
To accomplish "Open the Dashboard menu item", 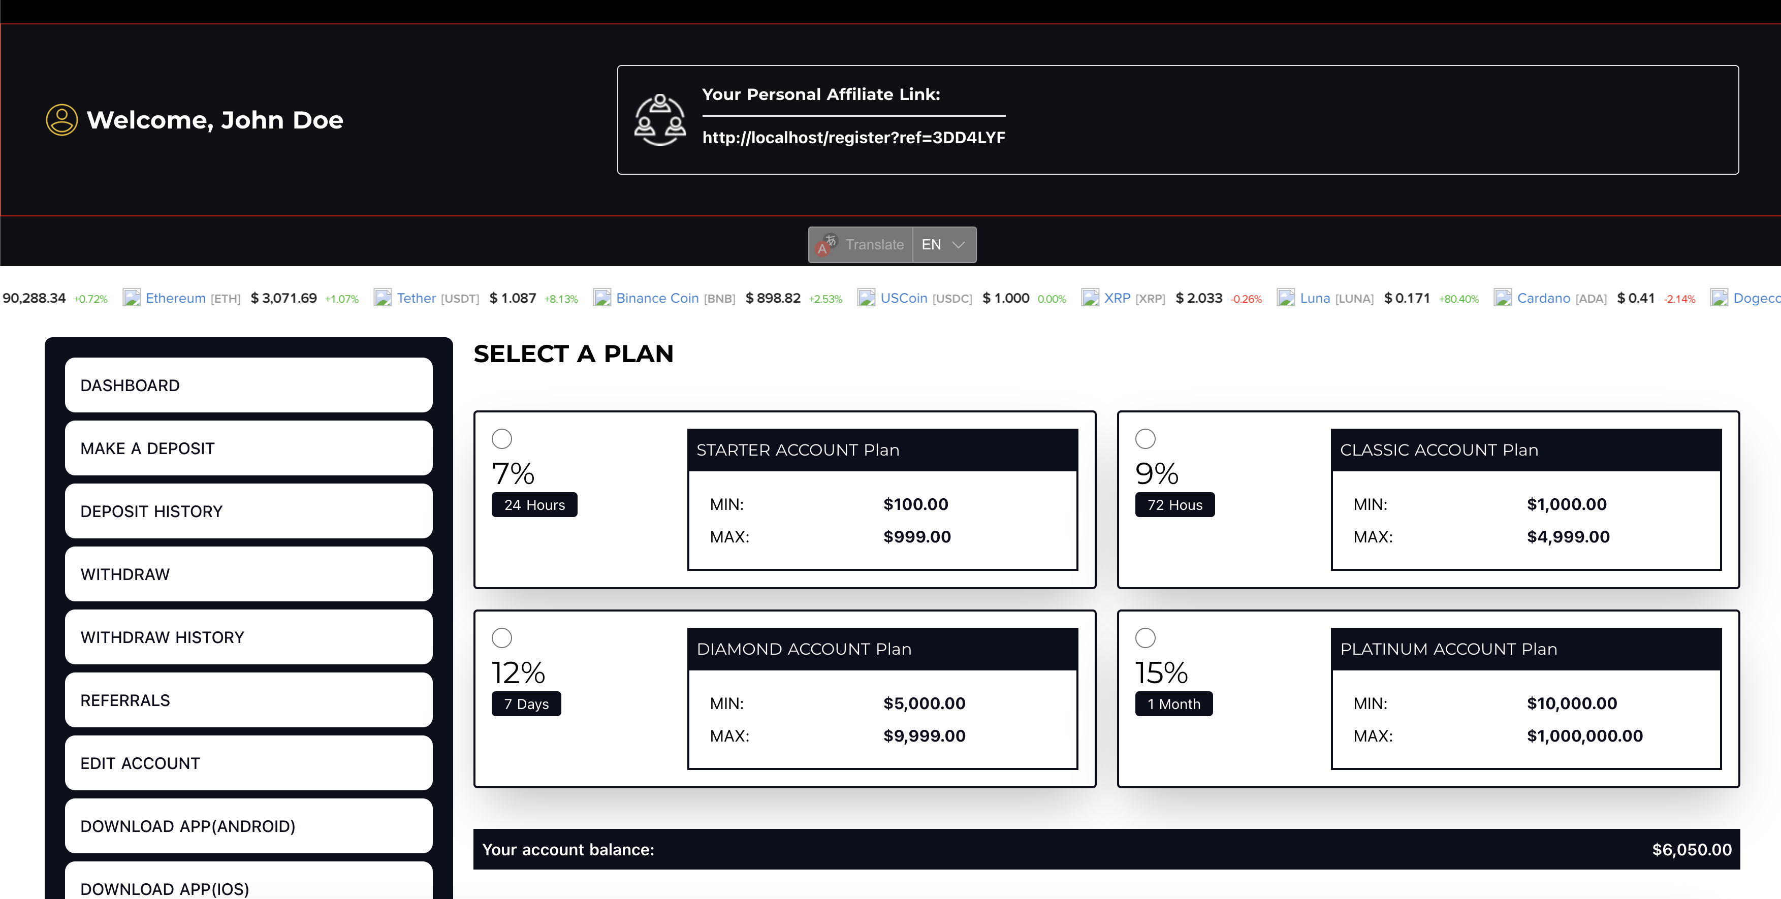I will (248, 385).
